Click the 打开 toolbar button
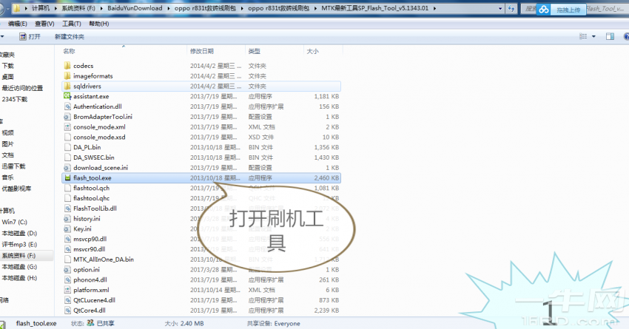The image size is (629, 329). coord(30,36)
